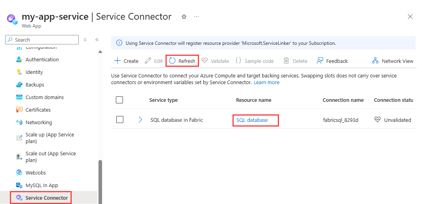Tick the SQL database in Fabric row checkbox

pos(120,120)
